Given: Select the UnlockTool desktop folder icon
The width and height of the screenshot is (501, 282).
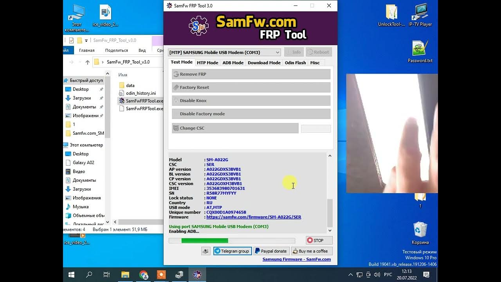Looking at the screenshot, I should (x=391, y=16).
